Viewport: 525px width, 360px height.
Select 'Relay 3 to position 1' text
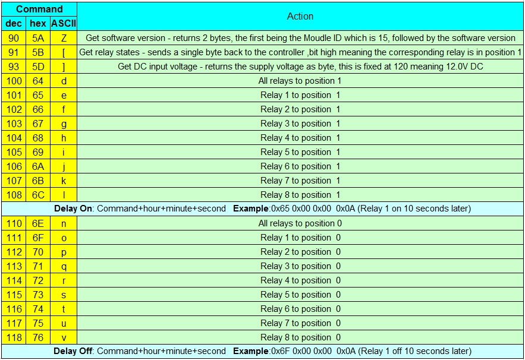pos(300,124)
